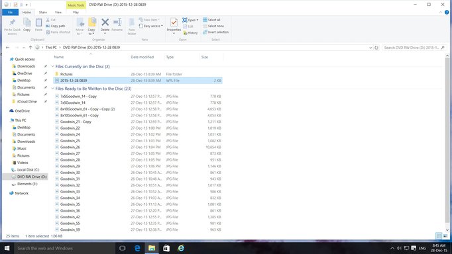Click the Back navigation arrow
Viewport: 452px width, 254px height.
tap(8, 48)
